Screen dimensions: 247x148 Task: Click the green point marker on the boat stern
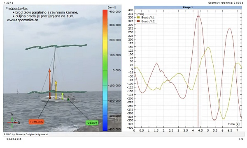(x=68, y=99)
